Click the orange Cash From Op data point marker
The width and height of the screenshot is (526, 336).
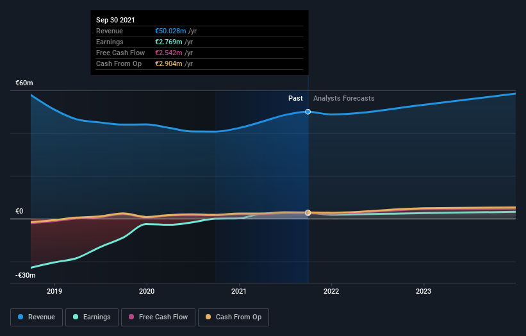[x=308, y=212]
